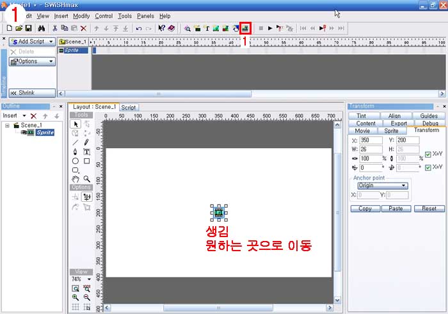
Task: Click the Copy toolbar icon
Action: pyautogui.click(x=65, y=28)
